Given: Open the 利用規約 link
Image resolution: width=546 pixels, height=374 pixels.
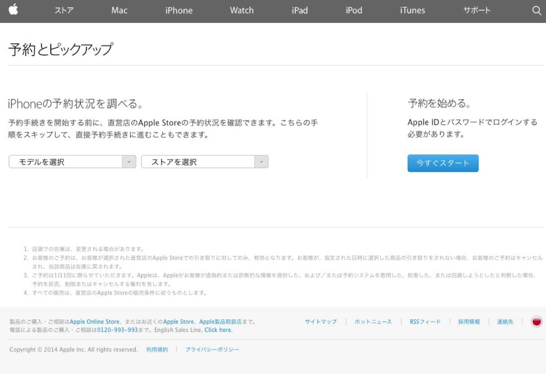Looking at the screenshot, I should [157, 349].
